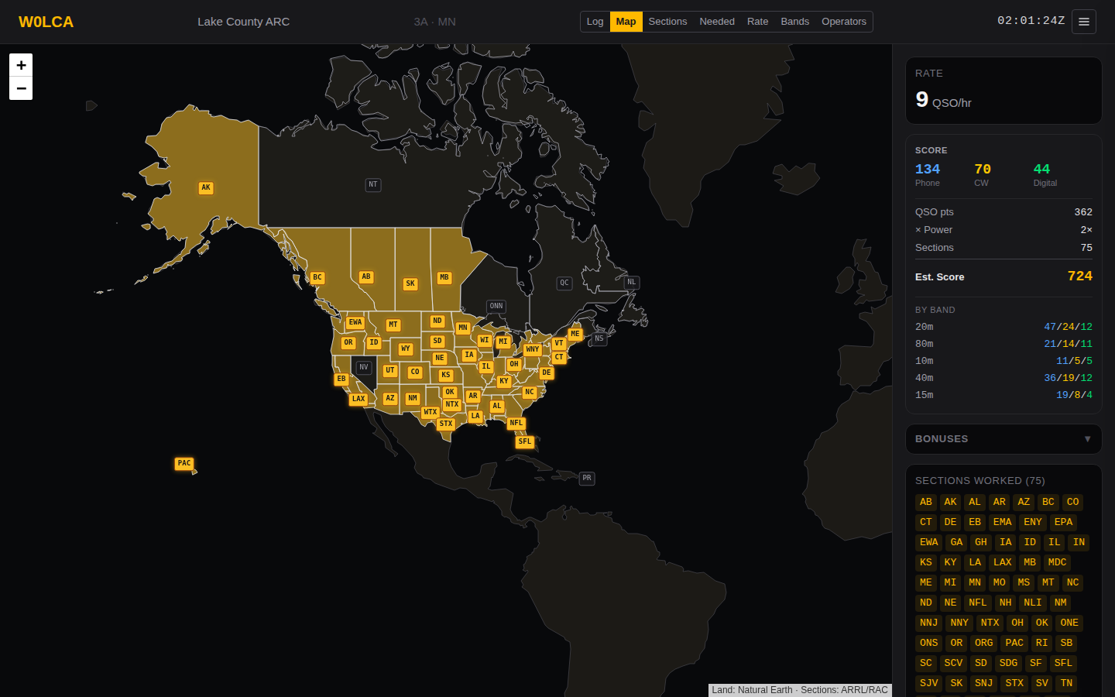Click the PAC section marker on map
The image size is (1115, 697).
tap(184, 463)
